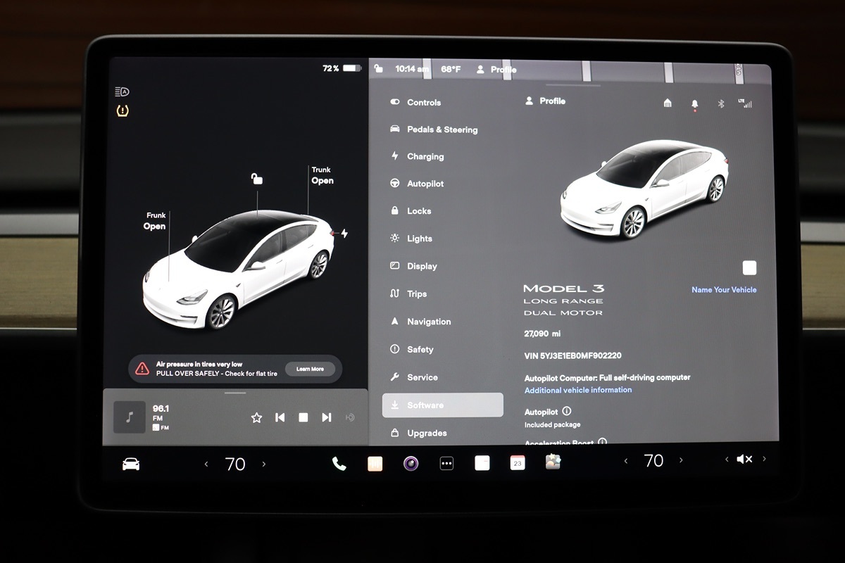Open the calendar app icon

(x=518, y=462)
